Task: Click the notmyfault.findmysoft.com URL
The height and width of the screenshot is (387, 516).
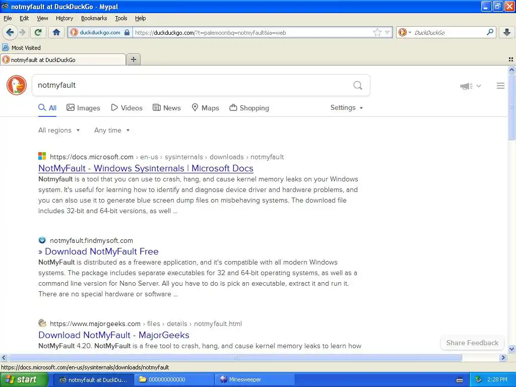Action: 92,240
